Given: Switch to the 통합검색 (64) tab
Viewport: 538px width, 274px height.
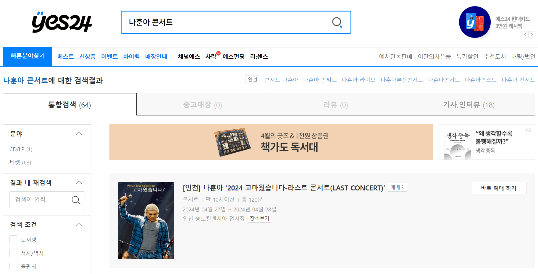Looking at the screenshot, I should 70,105.
